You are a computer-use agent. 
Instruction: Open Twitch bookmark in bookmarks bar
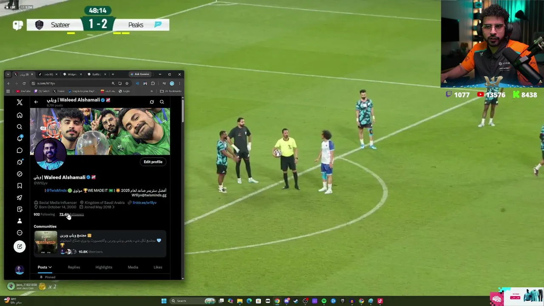pyautogui.click(x=42, y=91)
